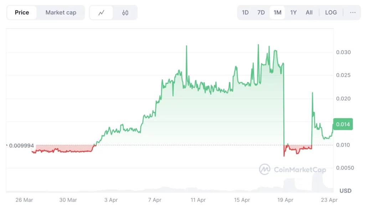The image size is (365, 209).
Task: Select the Market cap tab
Action: pos(61,12)
